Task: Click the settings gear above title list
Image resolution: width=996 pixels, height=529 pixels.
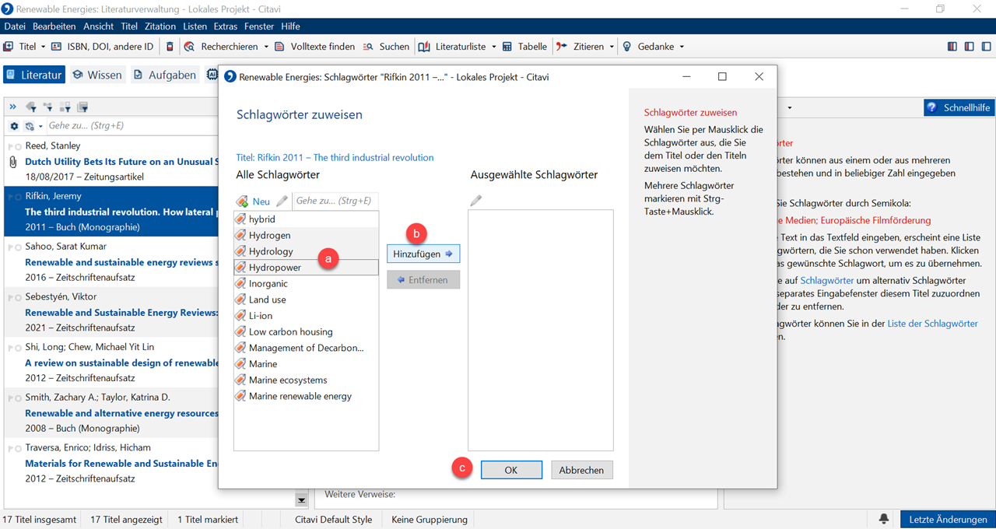Action: (x=14, y=126)
